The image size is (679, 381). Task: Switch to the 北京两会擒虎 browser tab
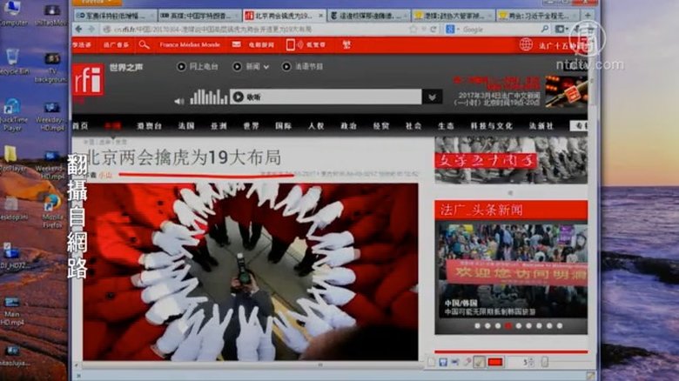[x=284, y=16]
